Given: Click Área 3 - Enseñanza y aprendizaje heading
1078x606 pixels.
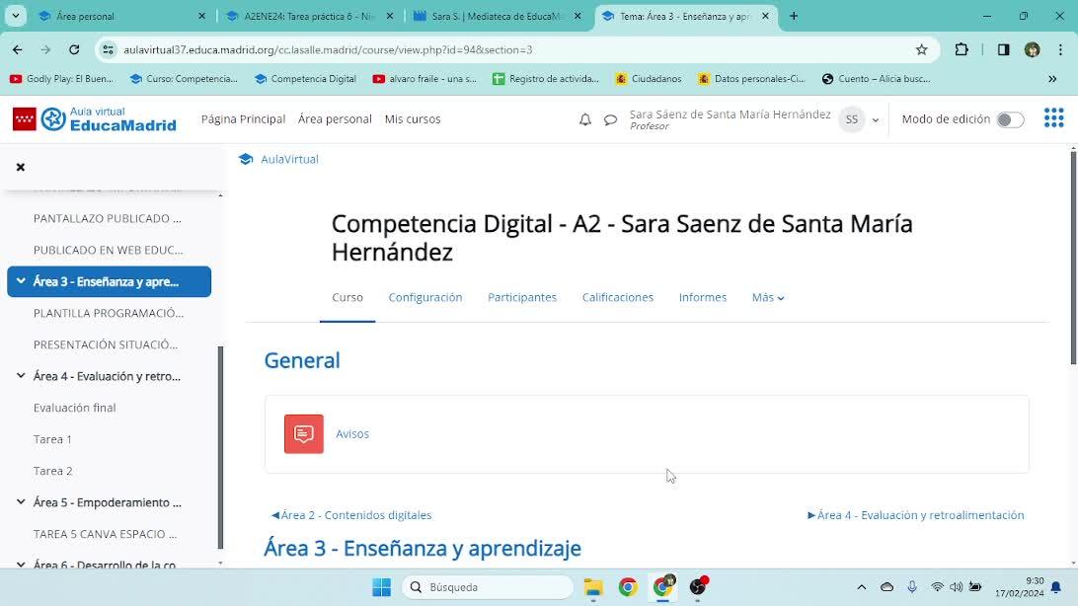Looking at the screenshot, I should tap(423, 549).
